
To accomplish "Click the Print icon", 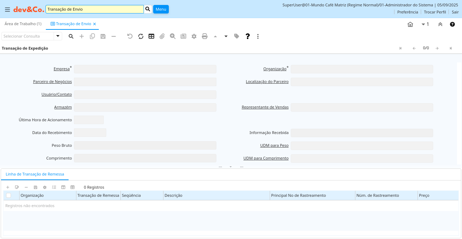I will pos(205,36).
